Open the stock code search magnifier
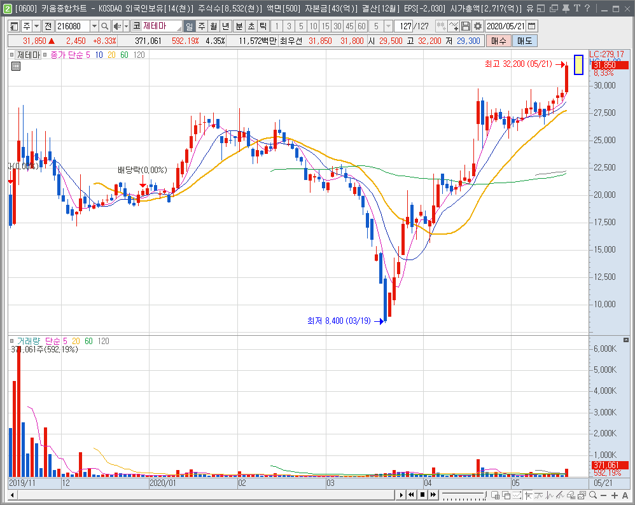635x505 pixels. [105, 26]
